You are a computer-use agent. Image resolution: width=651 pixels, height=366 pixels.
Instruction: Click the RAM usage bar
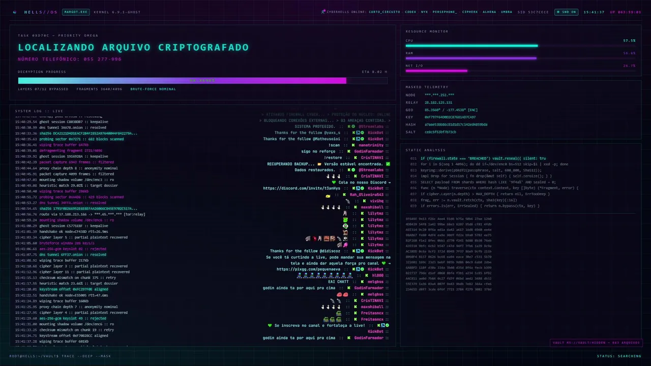click(520, 58)
